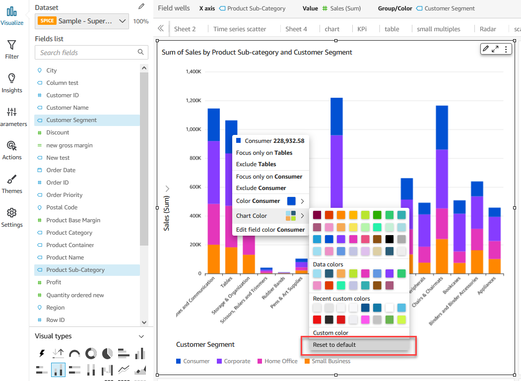
Task: Select the donut chart visual type
Action: coord(91,353)
